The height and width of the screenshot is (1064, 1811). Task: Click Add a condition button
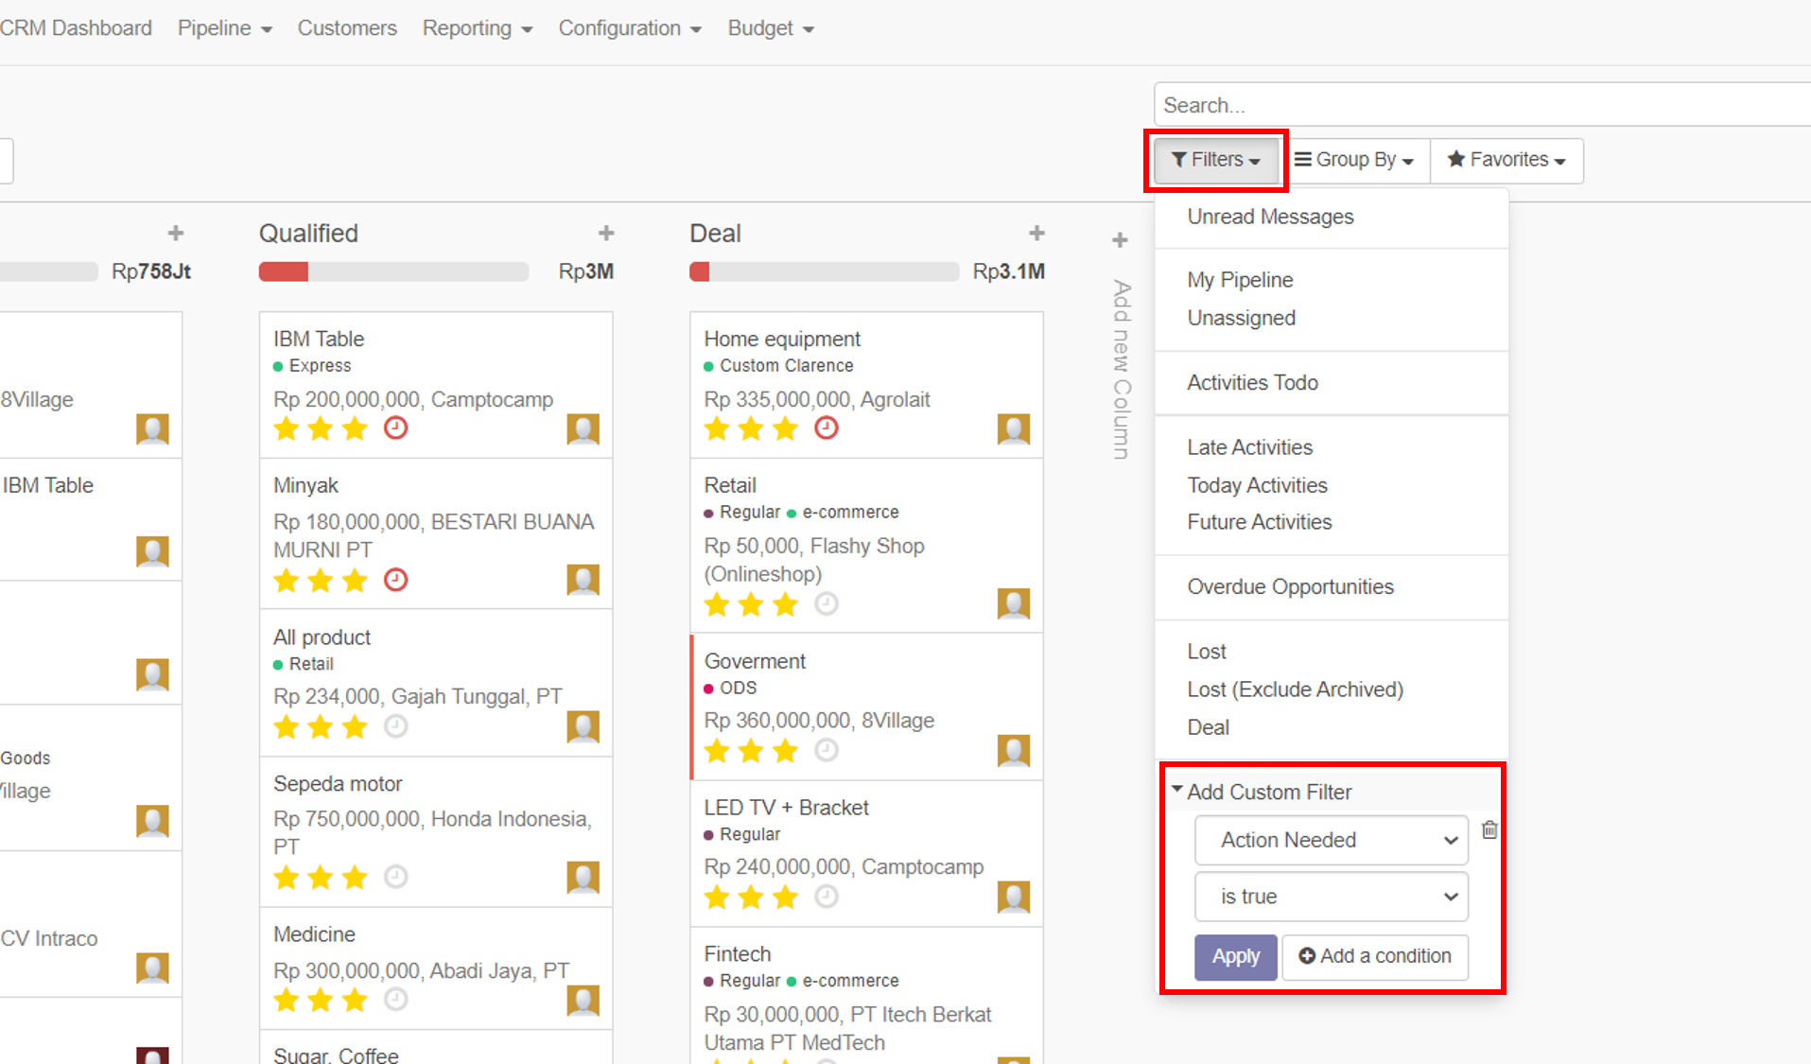(x=1375, y=956)
